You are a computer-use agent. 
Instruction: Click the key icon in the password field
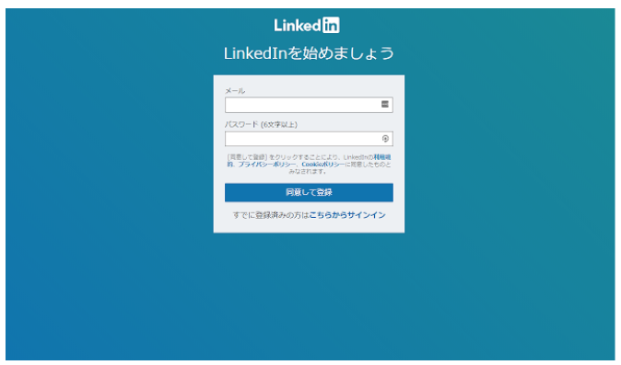(385, 139)
